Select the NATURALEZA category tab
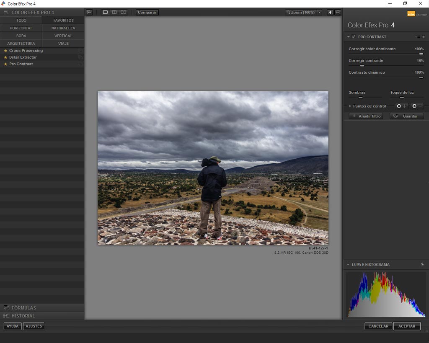 click(63, 28)
